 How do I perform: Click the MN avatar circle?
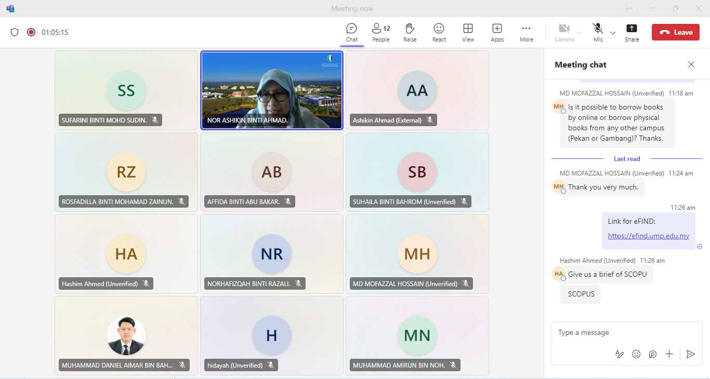tap(417, 336)
